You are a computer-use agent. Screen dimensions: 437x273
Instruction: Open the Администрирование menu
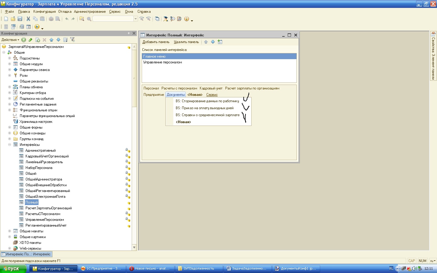90,12
